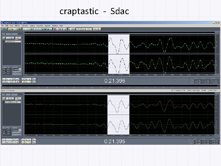
Task: Open the Favorites menu
Action: point(40,26)
